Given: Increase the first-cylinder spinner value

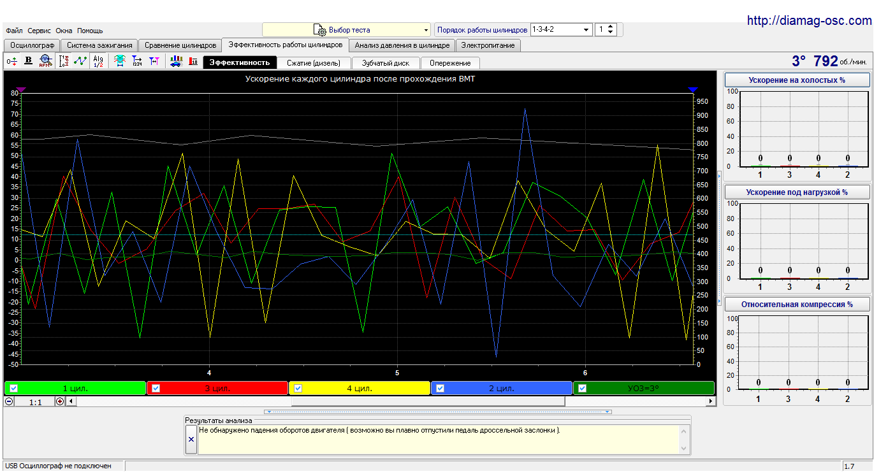Looking at the screenshot, I should click(x=611, y=27).
